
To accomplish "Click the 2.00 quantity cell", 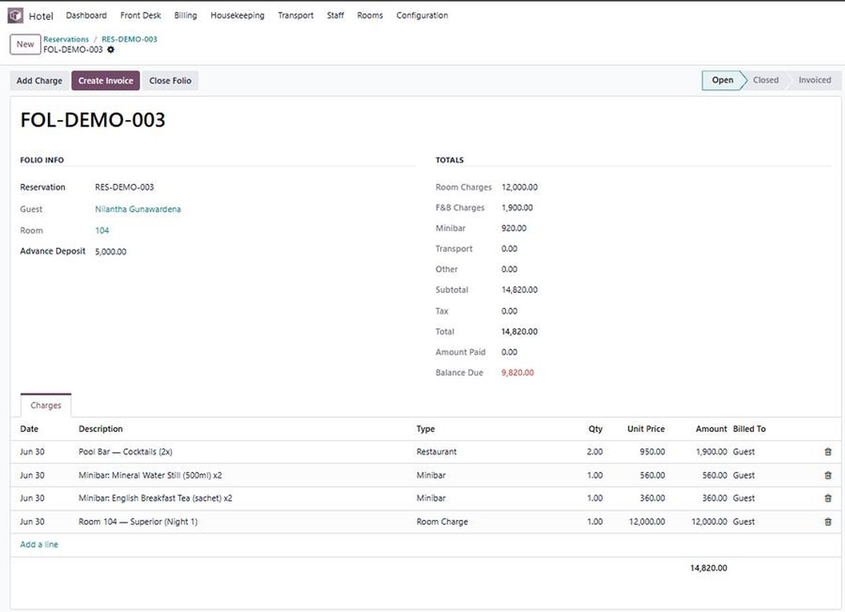I will (x=595, y=452).
